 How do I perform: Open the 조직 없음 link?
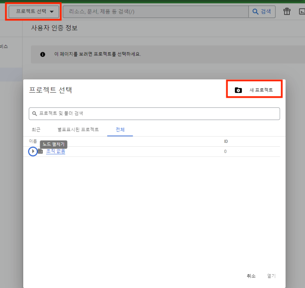click(x=55, y=151)
